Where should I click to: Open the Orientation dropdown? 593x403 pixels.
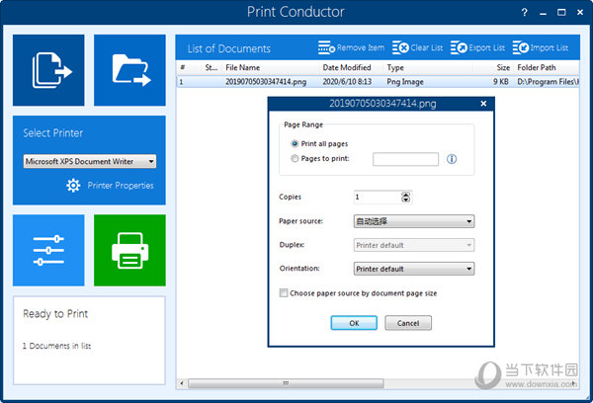click(x=414, y=269)
